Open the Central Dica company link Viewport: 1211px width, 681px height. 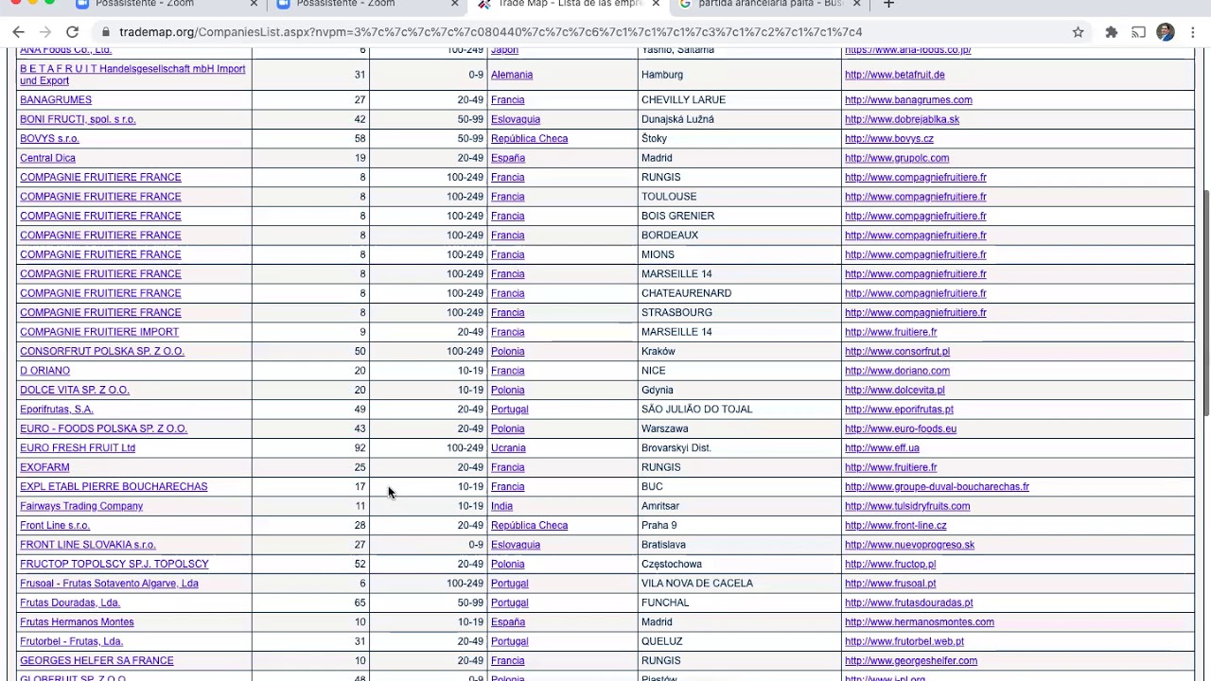(47, 158)
